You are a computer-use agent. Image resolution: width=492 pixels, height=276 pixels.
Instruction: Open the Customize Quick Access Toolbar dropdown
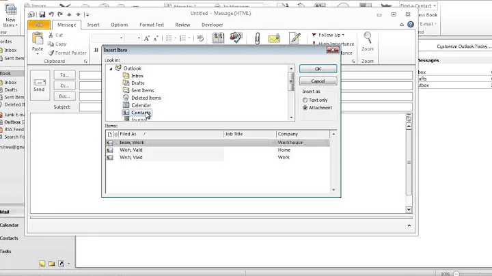(x=87, y=14)
